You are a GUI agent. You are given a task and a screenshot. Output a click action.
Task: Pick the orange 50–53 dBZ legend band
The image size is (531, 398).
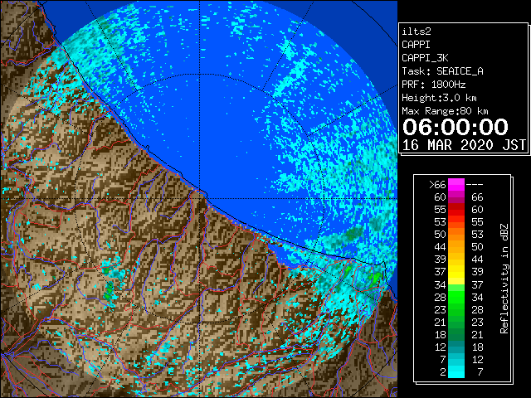coord(456,235)
